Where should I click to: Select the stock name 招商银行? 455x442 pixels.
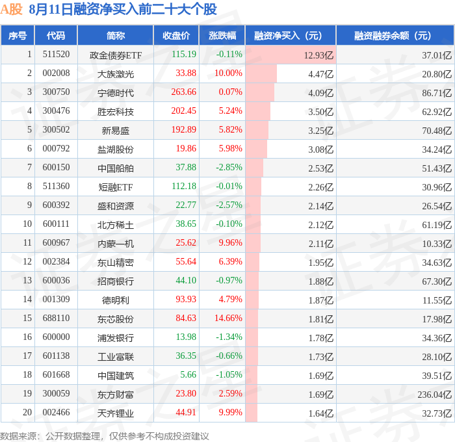pyautogui.click(x=116, y=281)
